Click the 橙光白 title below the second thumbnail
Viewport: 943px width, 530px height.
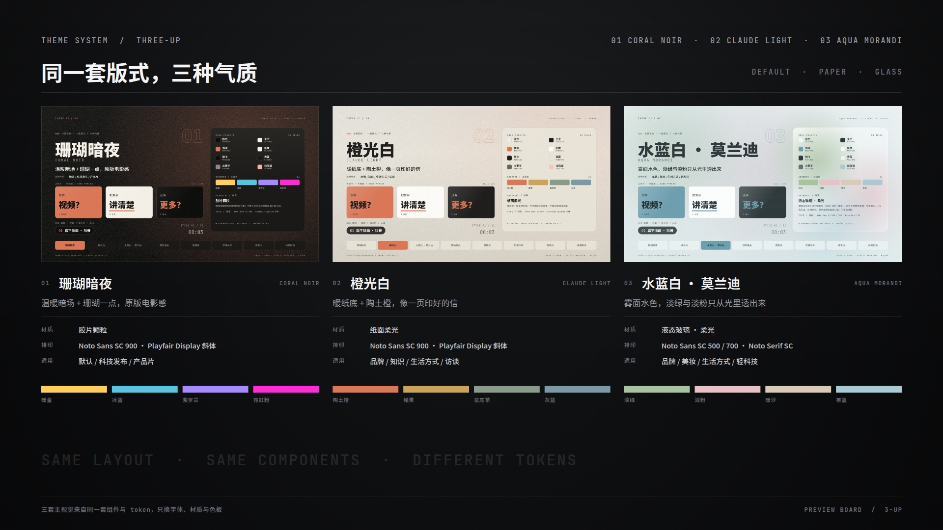pos(370,284)
